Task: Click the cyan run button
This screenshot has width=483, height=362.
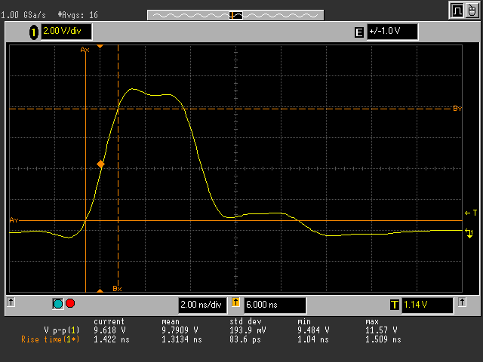Action: 58,304
